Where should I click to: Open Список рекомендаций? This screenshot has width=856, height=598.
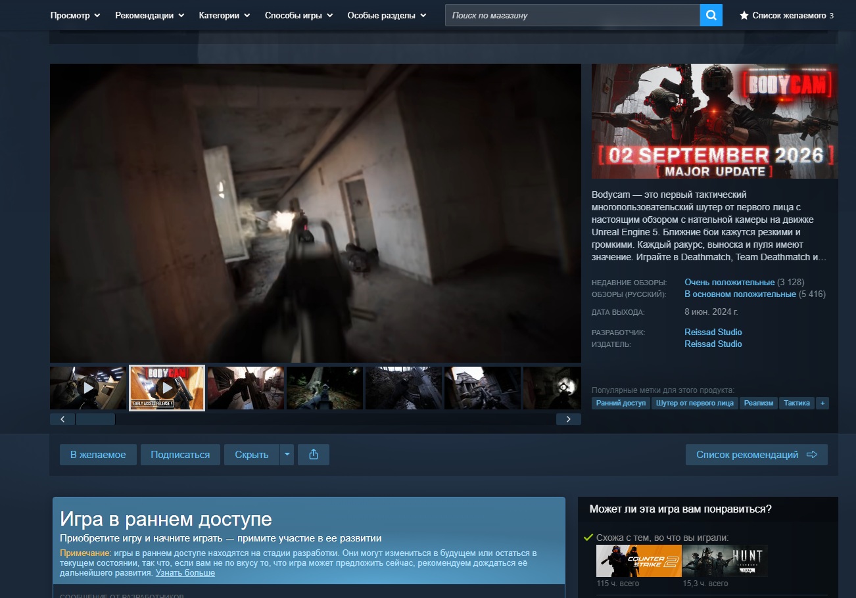757,455
